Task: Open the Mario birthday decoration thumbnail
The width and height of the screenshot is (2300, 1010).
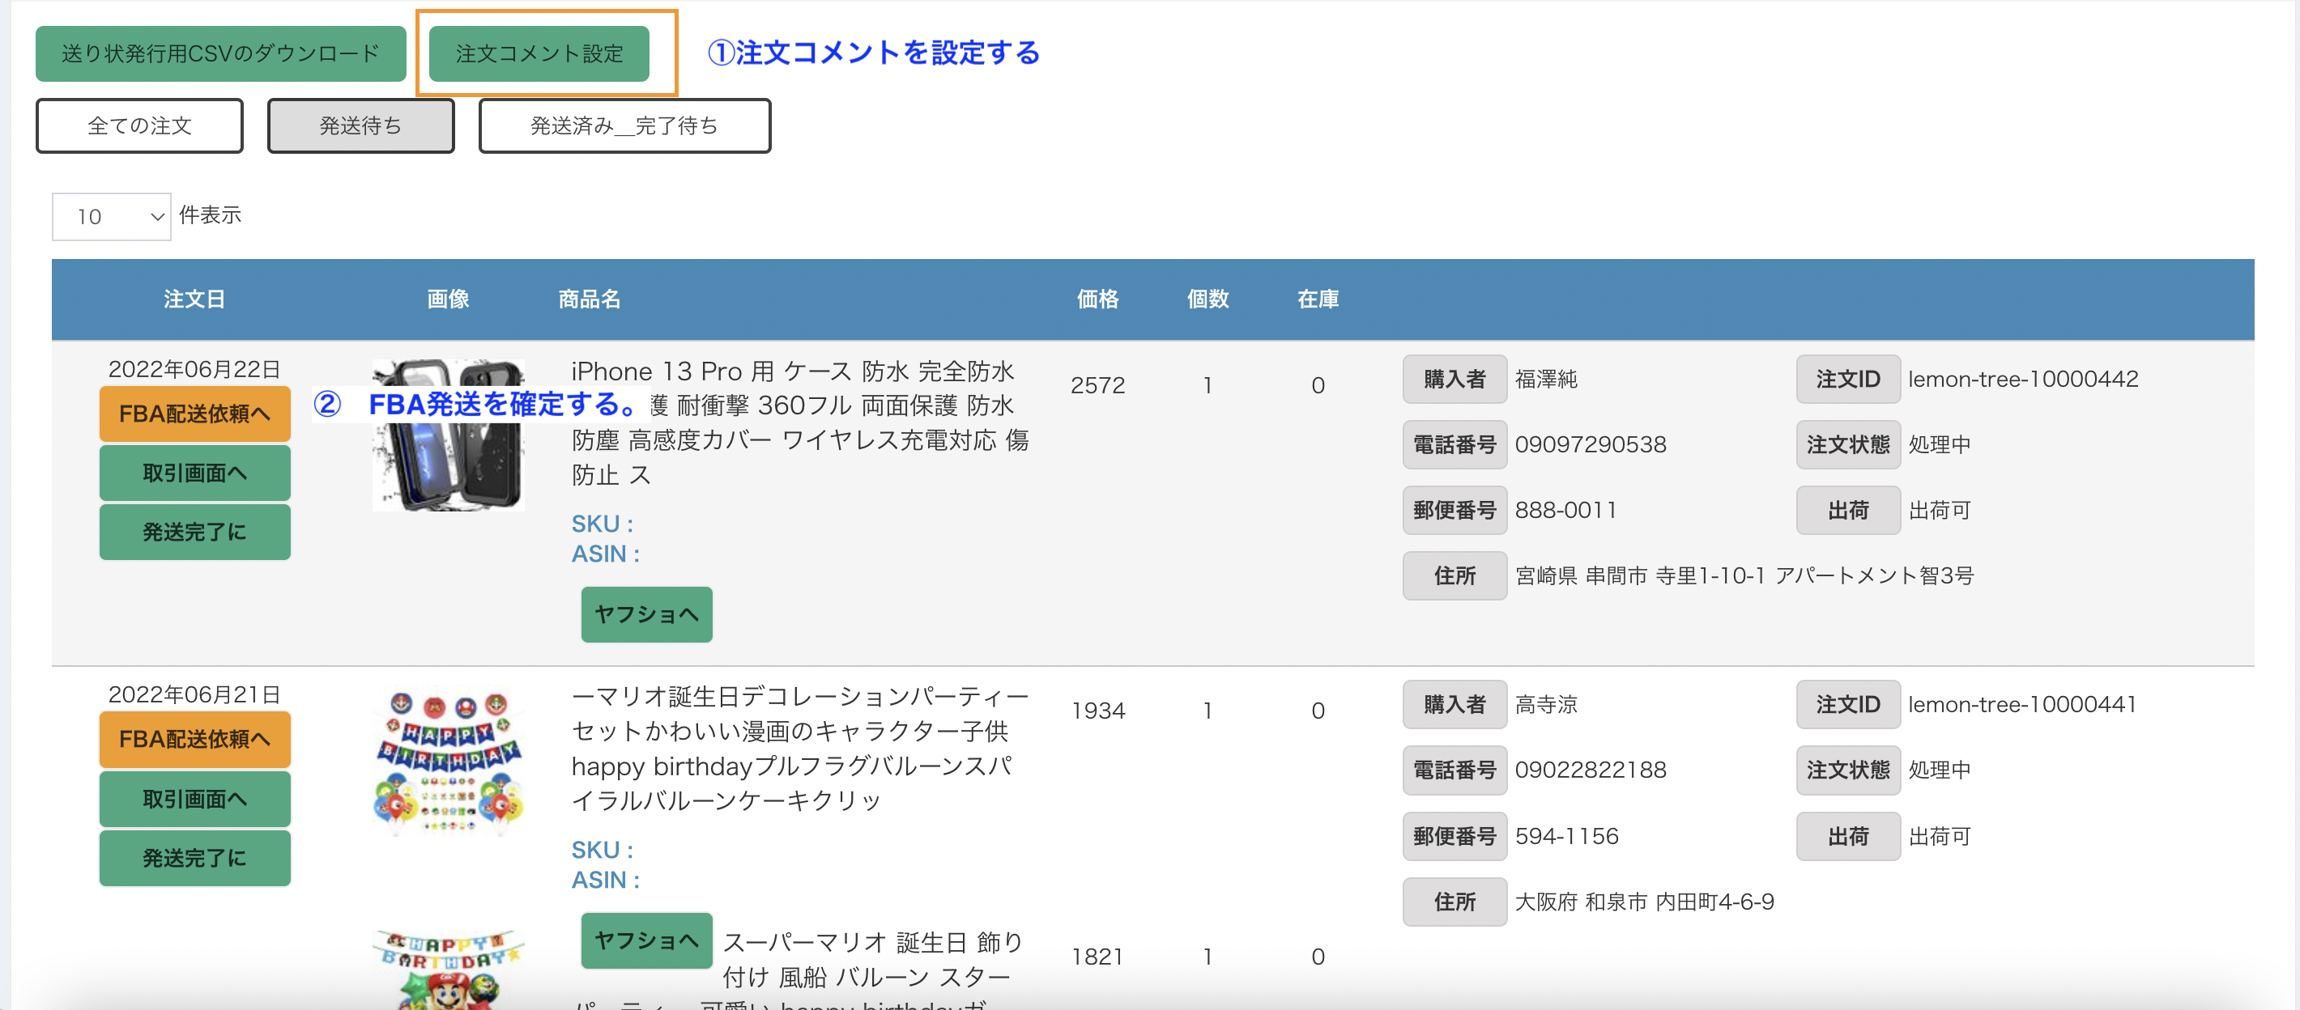Action: [448, 761]
